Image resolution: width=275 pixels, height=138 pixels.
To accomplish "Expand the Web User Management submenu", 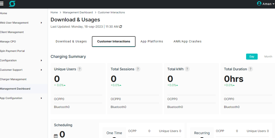I will click(x=41, y=23).
